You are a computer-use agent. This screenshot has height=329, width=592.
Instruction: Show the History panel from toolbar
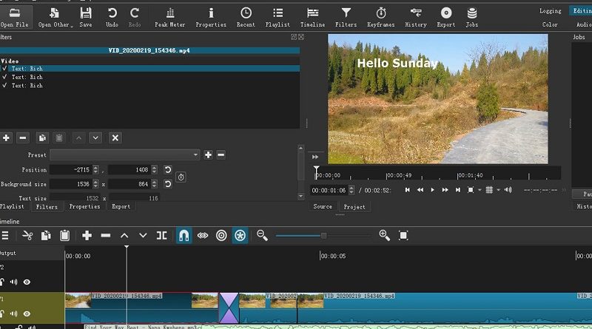pyautogui.click(x=416, y=17)
